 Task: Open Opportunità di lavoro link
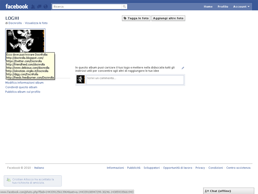(x=178, y=168)
